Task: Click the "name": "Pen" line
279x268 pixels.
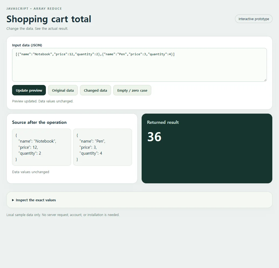Action: coord(92,141)
